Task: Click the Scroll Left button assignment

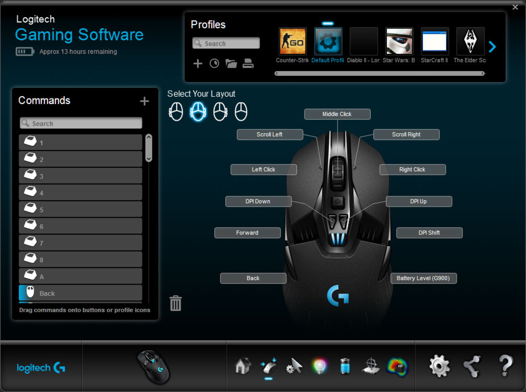Action: click(x=270, y=134)
